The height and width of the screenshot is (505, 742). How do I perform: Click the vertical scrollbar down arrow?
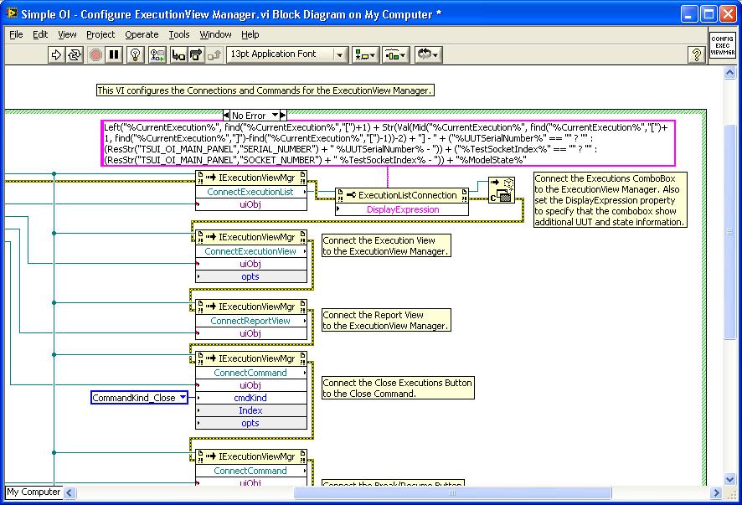pos(729,479)
